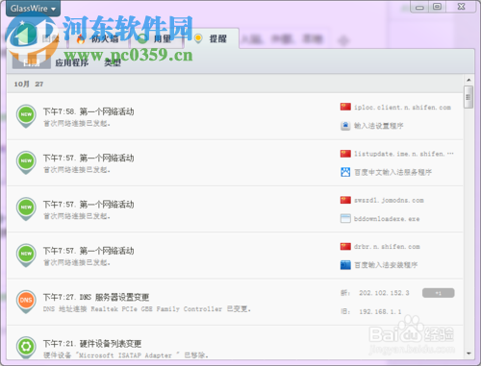Click the Realtek PCIe GBE Family Controller description
The width and height of the screenshot is (481, 366).
(x=147, y=309)
